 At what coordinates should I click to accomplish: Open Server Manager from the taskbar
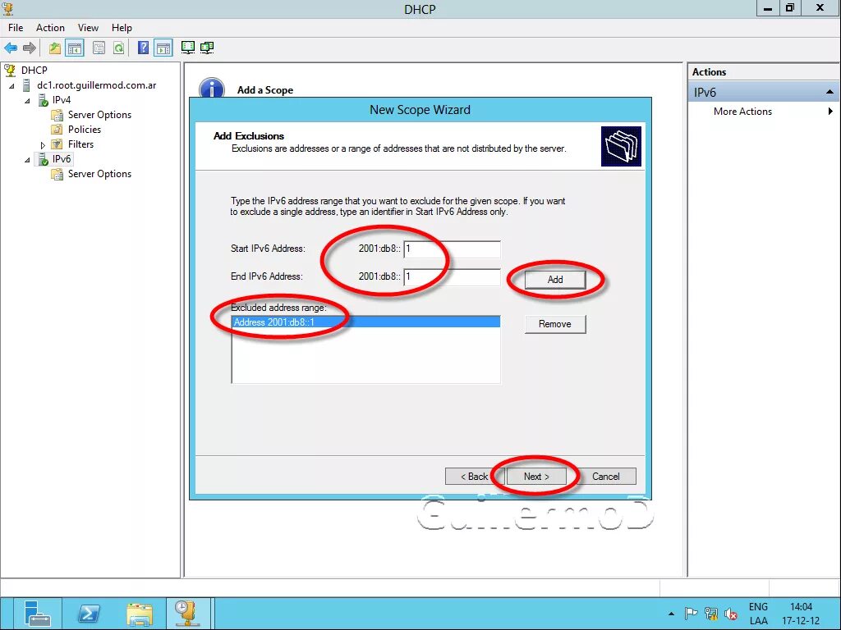(37, 614)
